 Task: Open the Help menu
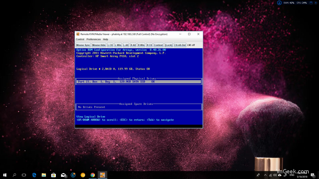tap(105, 39)
